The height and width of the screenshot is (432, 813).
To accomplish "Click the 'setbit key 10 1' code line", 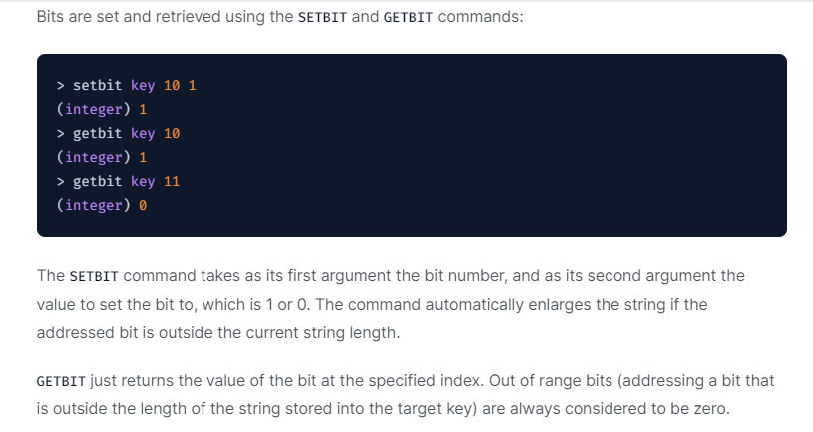I will 126,86.
